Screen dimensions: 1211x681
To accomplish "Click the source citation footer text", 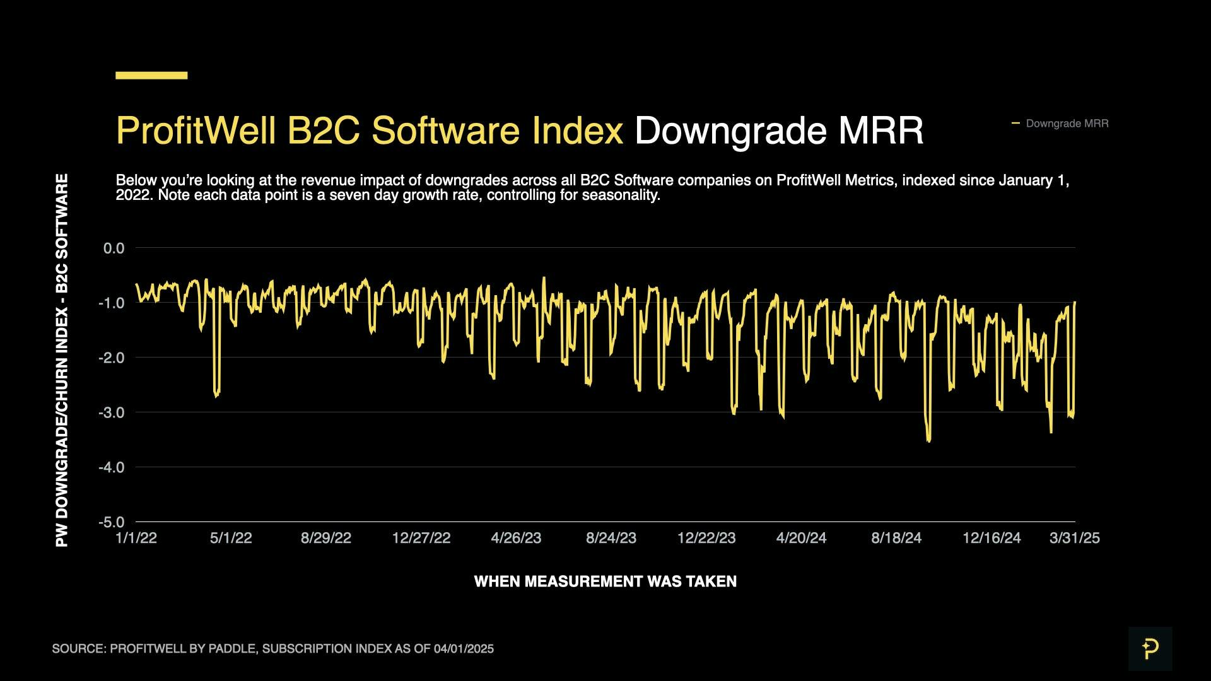I will tap(272, 649).
